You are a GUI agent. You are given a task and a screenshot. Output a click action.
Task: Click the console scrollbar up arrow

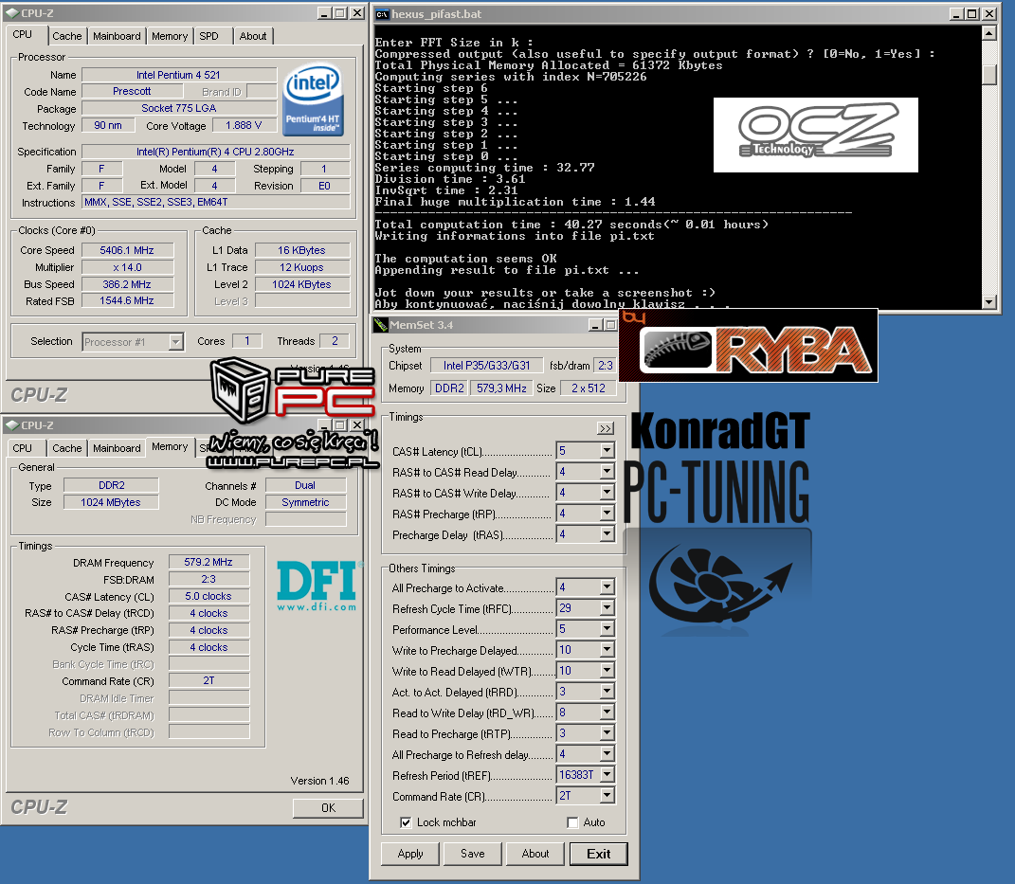[x=989, y=33]
